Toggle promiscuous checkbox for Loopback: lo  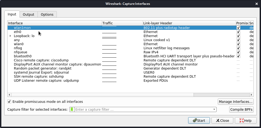click(238, 36)
